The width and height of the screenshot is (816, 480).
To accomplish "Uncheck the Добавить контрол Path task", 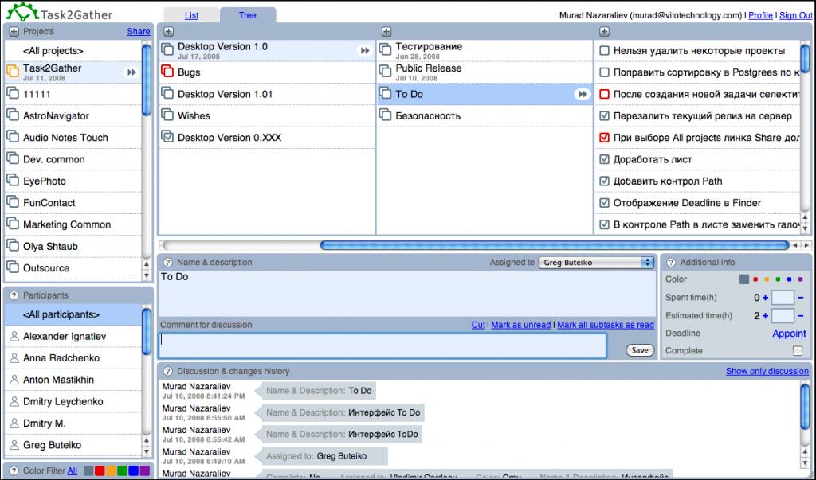I will [x=604, y=181].
